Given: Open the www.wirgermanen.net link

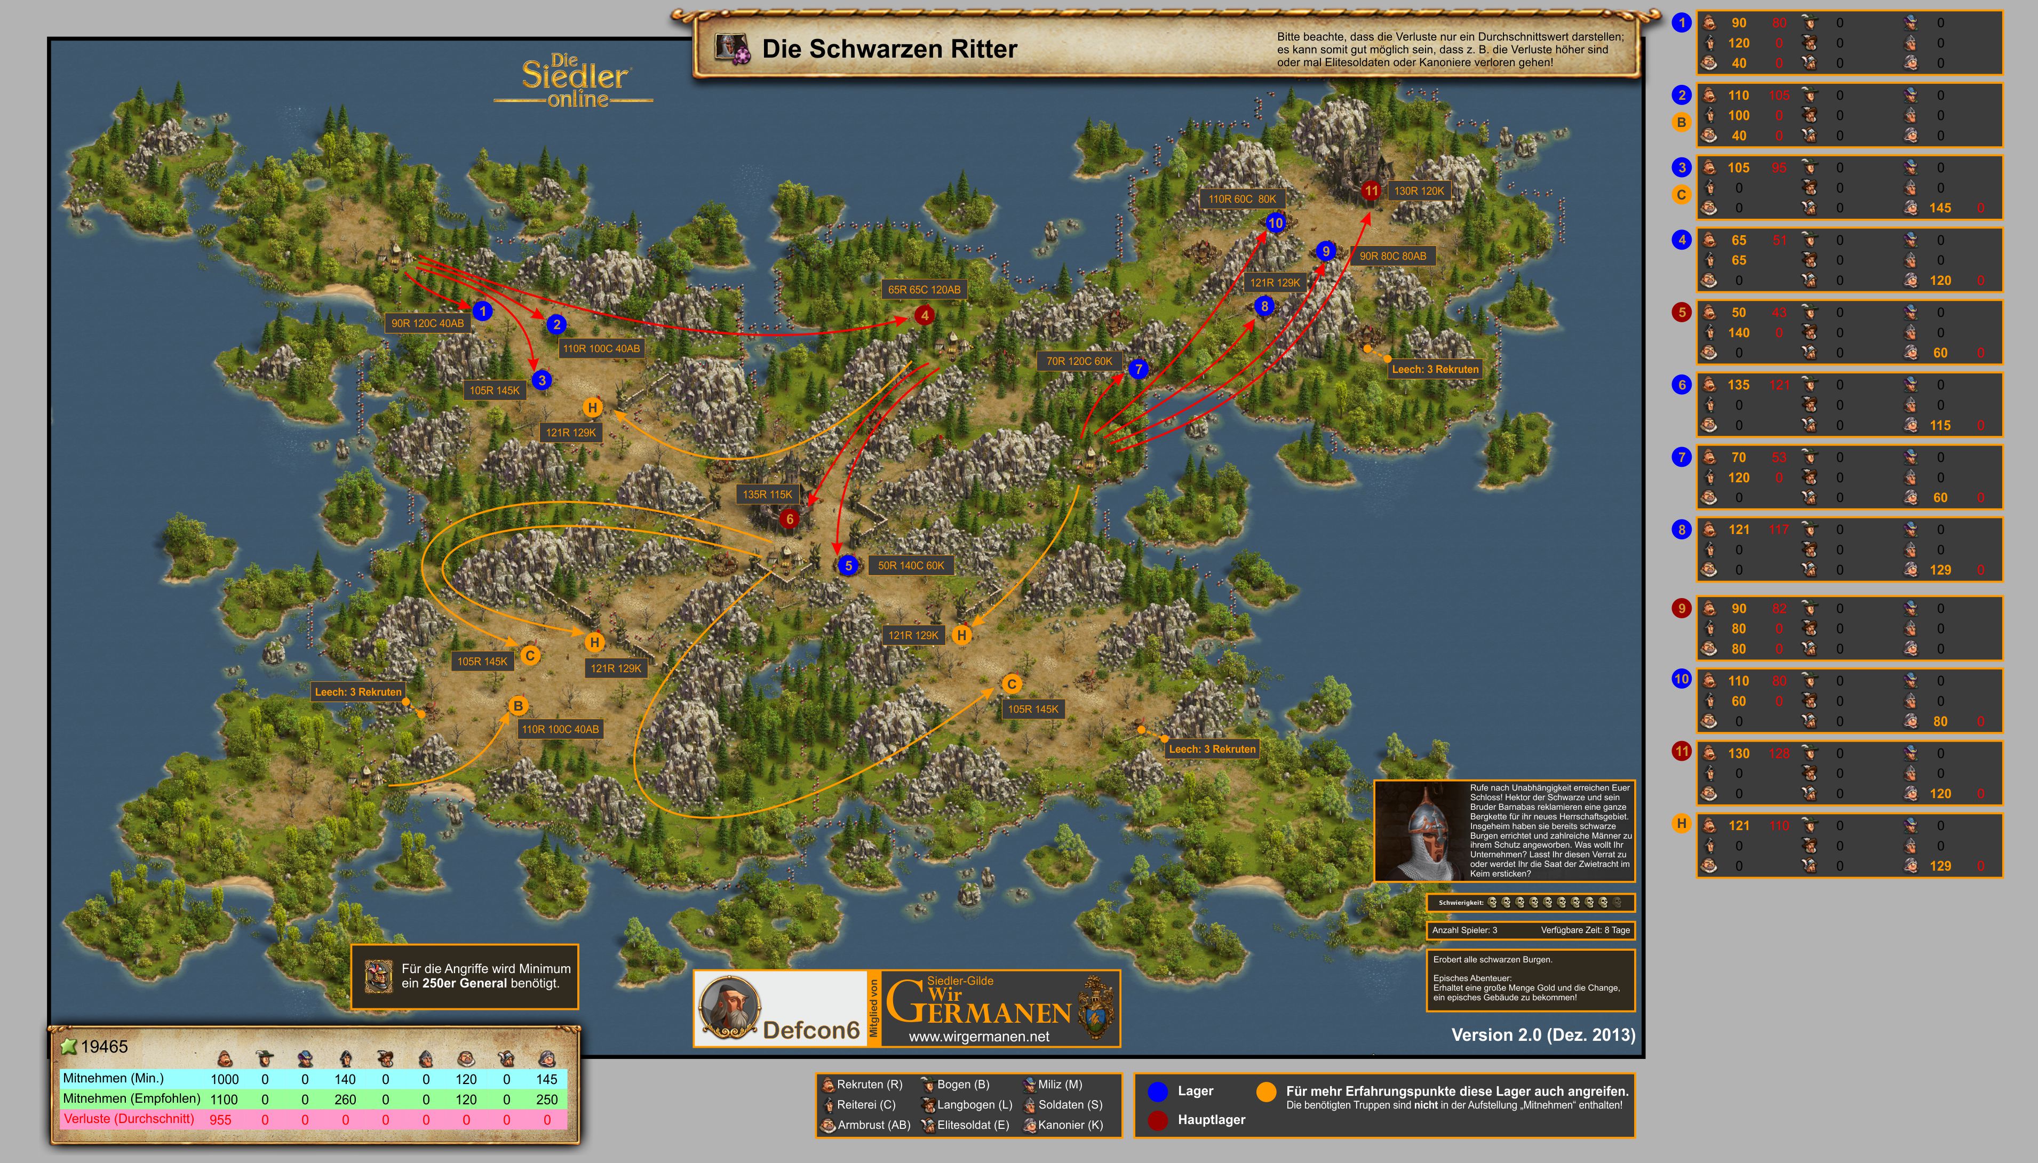Looking at the screenshot, I should pyautogui.click(x=978, y=1037).
